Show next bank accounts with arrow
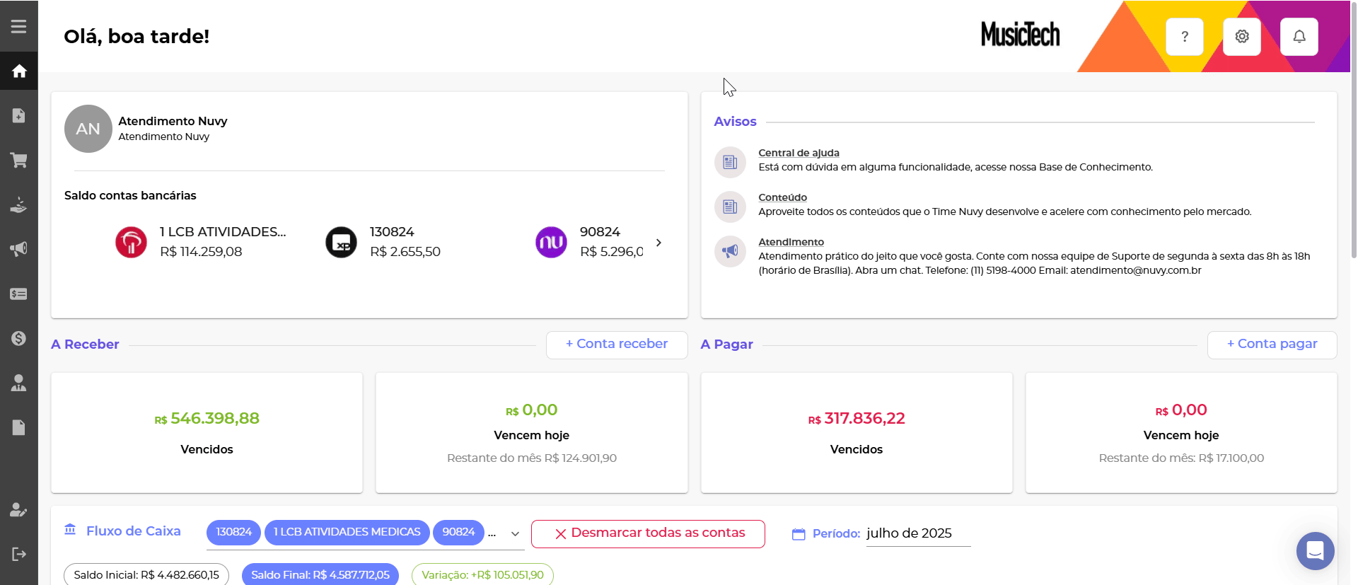The image size is (1358, 585). [x=658, y=243]
